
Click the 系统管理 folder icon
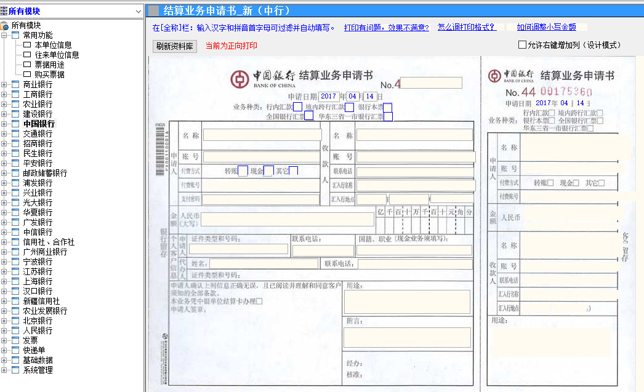click(x=15, y=370)
